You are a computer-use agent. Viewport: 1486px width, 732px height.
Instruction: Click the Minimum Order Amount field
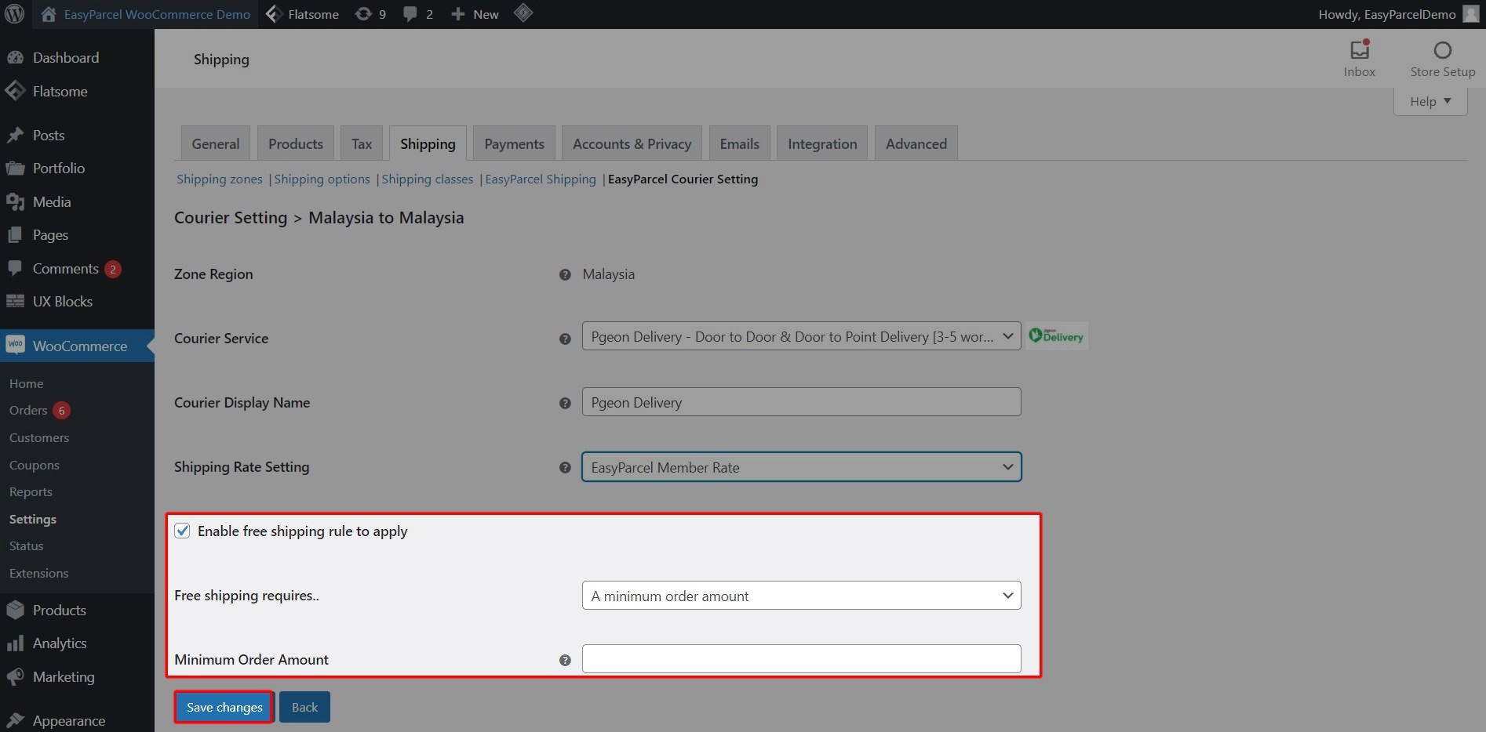[801, 658]
